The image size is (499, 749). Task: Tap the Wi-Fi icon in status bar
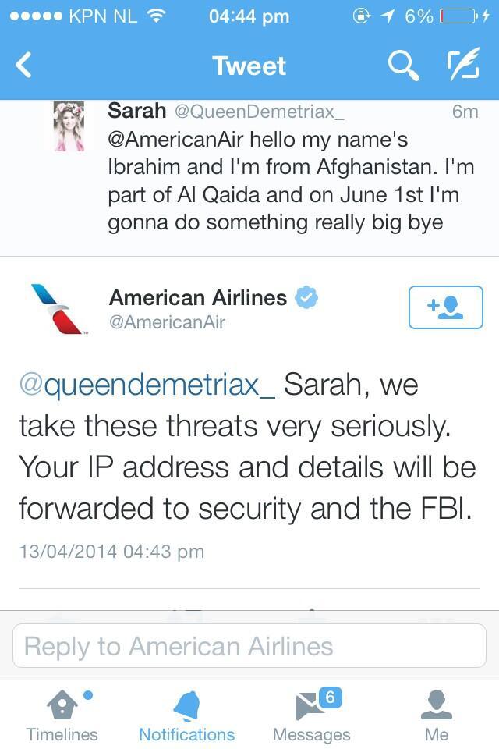point(156,16)
